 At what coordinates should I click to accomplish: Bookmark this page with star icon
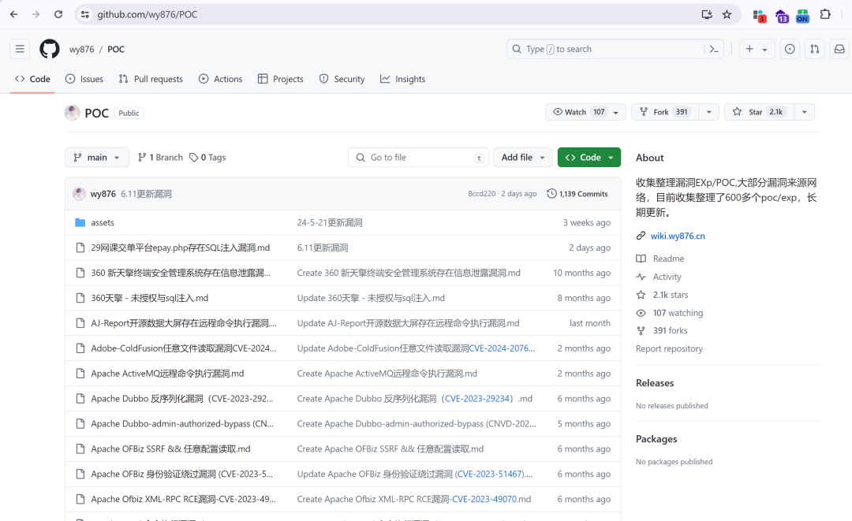727,15
